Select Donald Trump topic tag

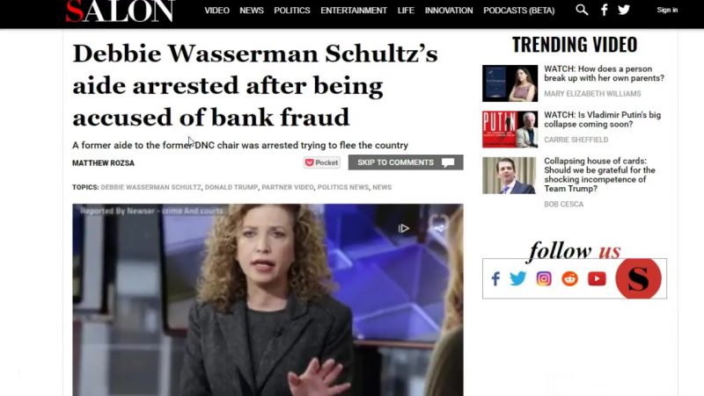click(231, 187)
